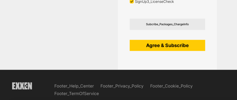This screenshot has height=100, width=237.
Task: View the help center from the footer
Action: pos(74,86)
